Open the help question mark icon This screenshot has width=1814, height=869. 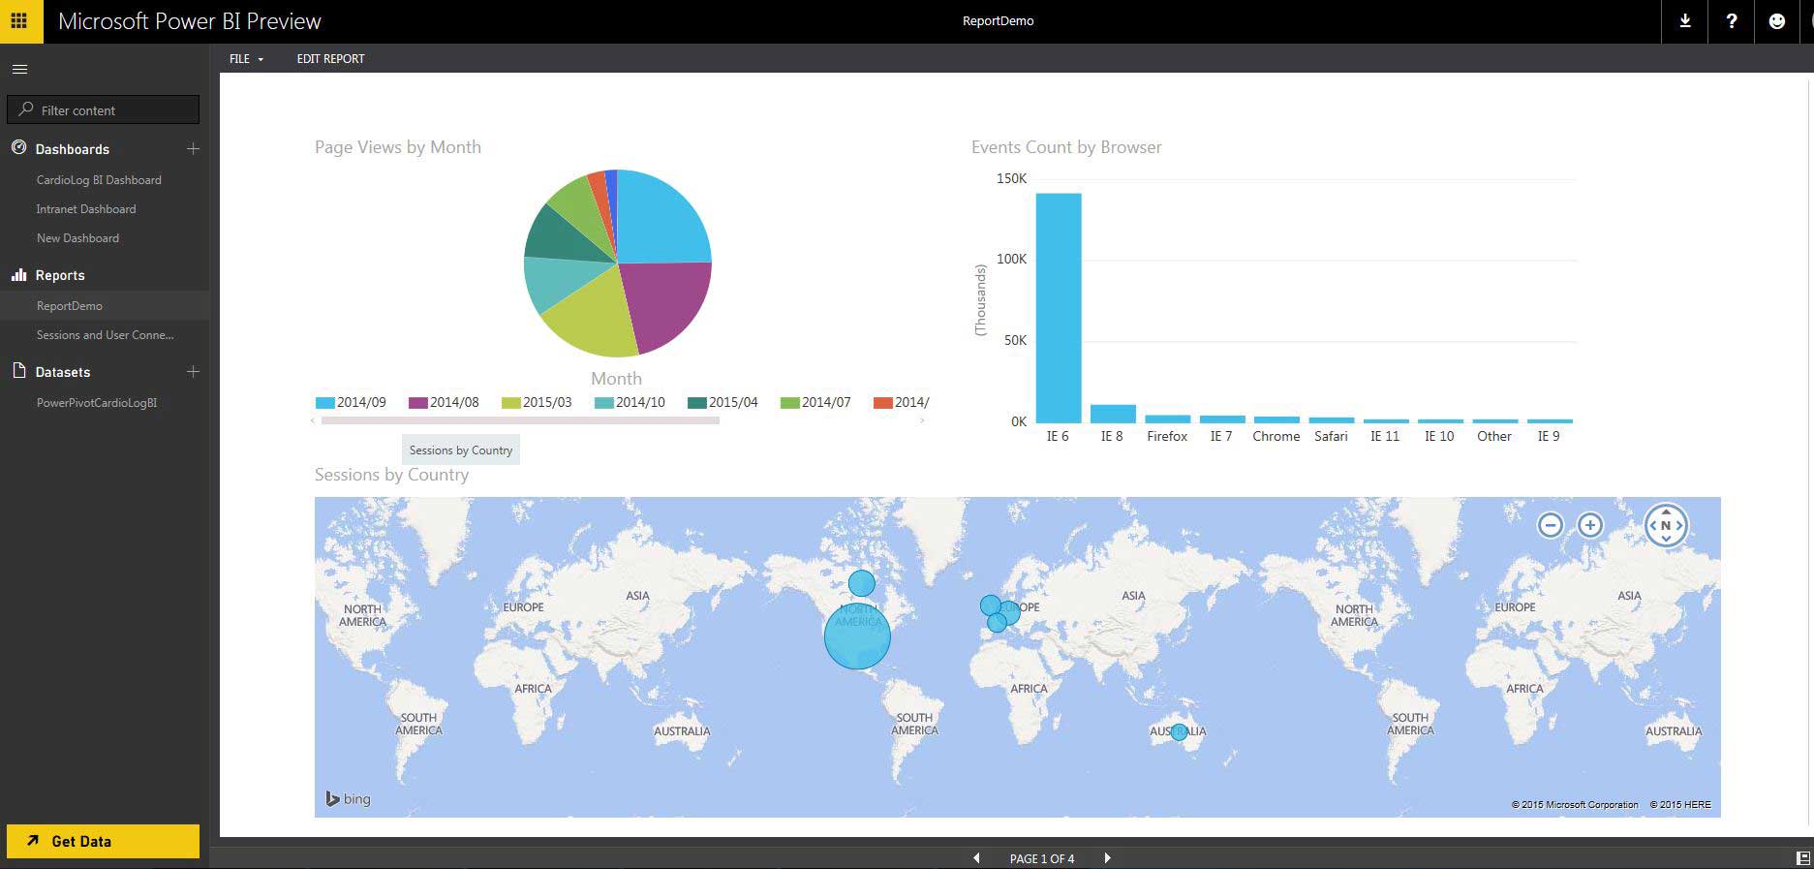(1732, 20)
